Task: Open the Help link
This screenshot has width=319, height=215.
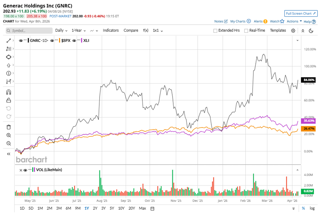Action: pos(310,21)
